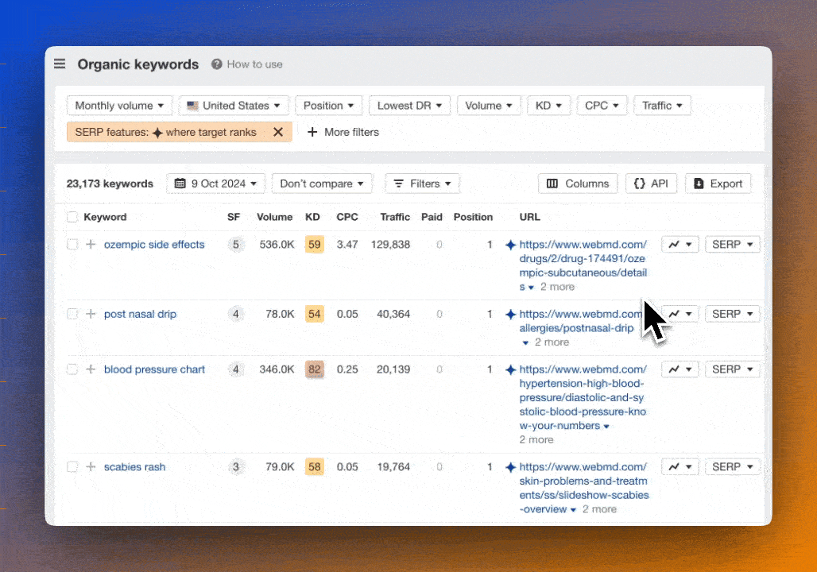The width and height of the screenshot is (817, 572).
Task: Open the Filters menu
Action: 422,183
